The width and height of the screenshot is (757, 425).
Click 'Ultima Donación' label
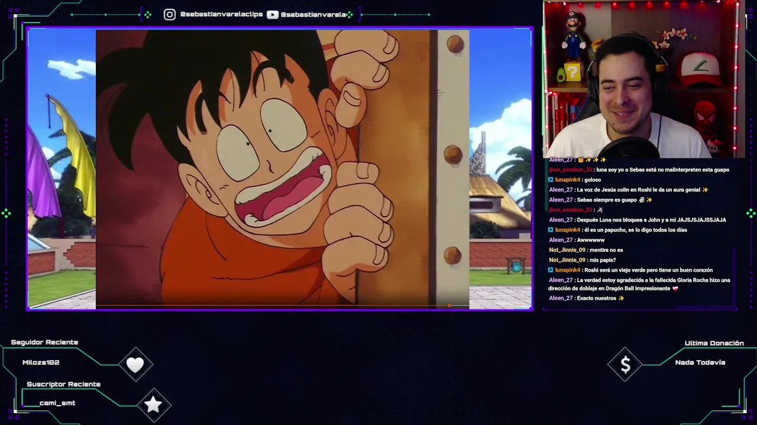coord(714,343)
